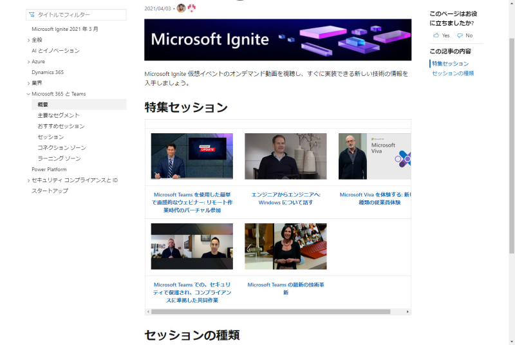Screen dimensions: 515x345
Task: Select ラーニング ゾーン in sidebar
Action: click(59, 158)
